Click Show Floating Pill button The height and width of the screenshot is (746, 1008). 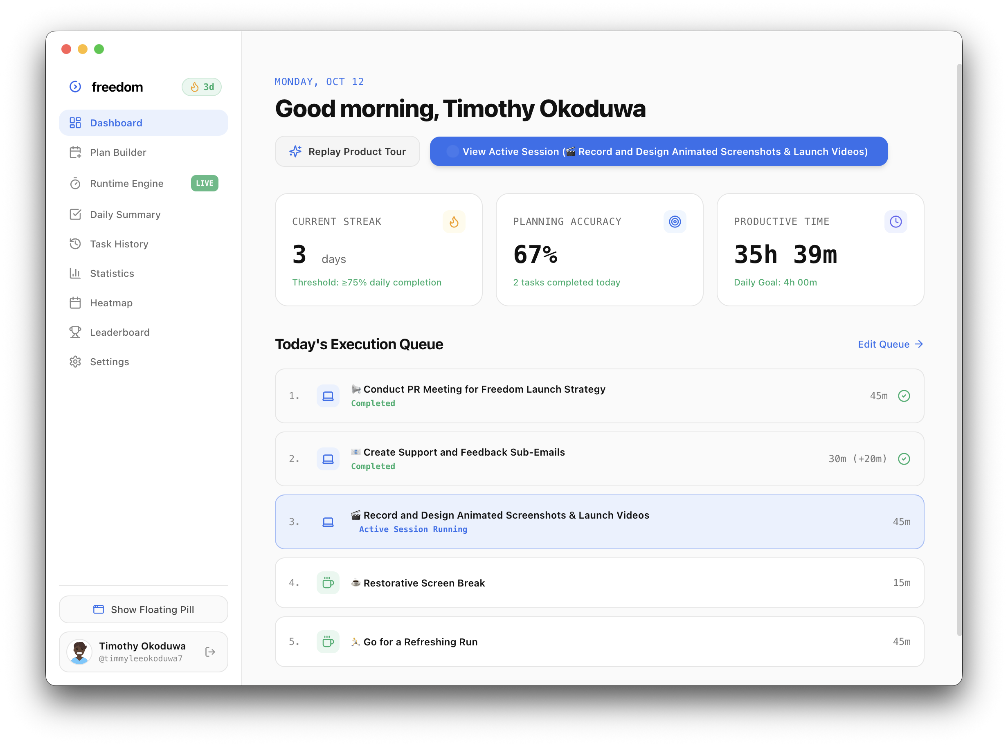pos(144,610)
